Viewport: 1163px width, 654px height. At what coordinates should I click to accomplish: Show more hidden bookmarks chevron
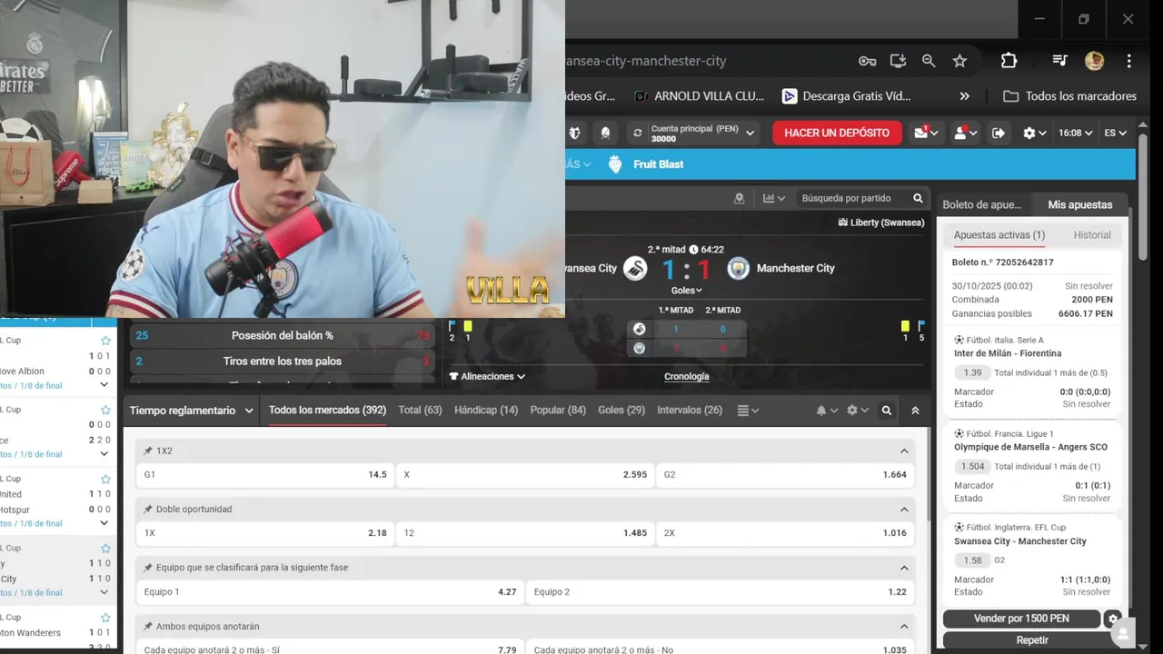pyautogui.click(x=964, y=96)
